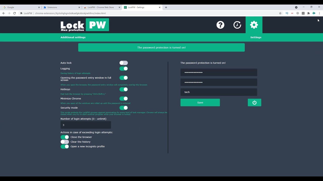The height and width of the screenshot is (181, 323).
Task: Click the Ctrl+Shift+L hotkey hint text
Action: [x=83, y=94]
